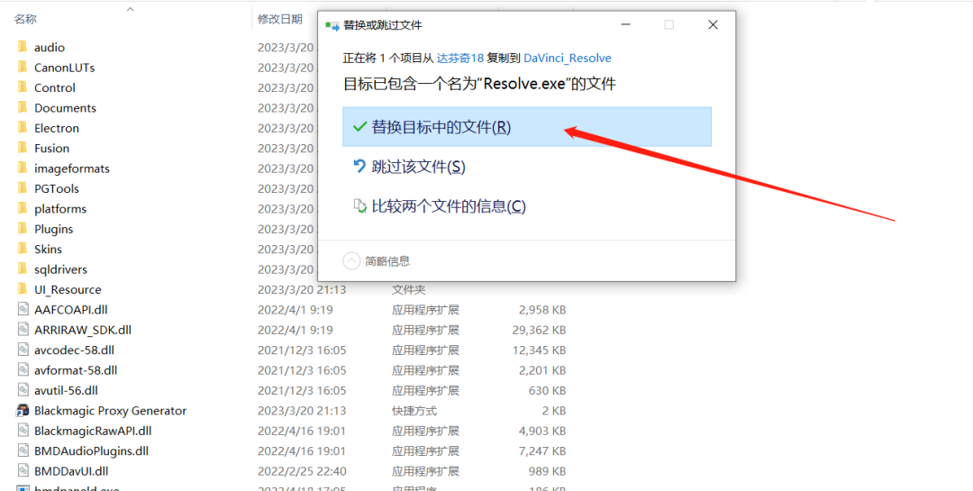The image size is (973, 491).
Task: Click the 快捷方式 type cell
Action: click(414, 410)
